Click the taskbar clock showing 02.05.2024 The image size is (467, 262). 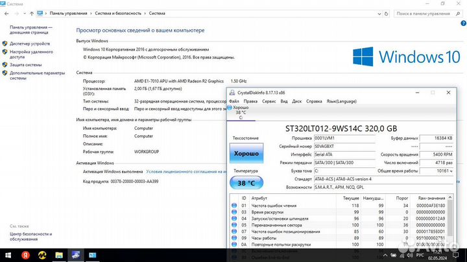437,255
